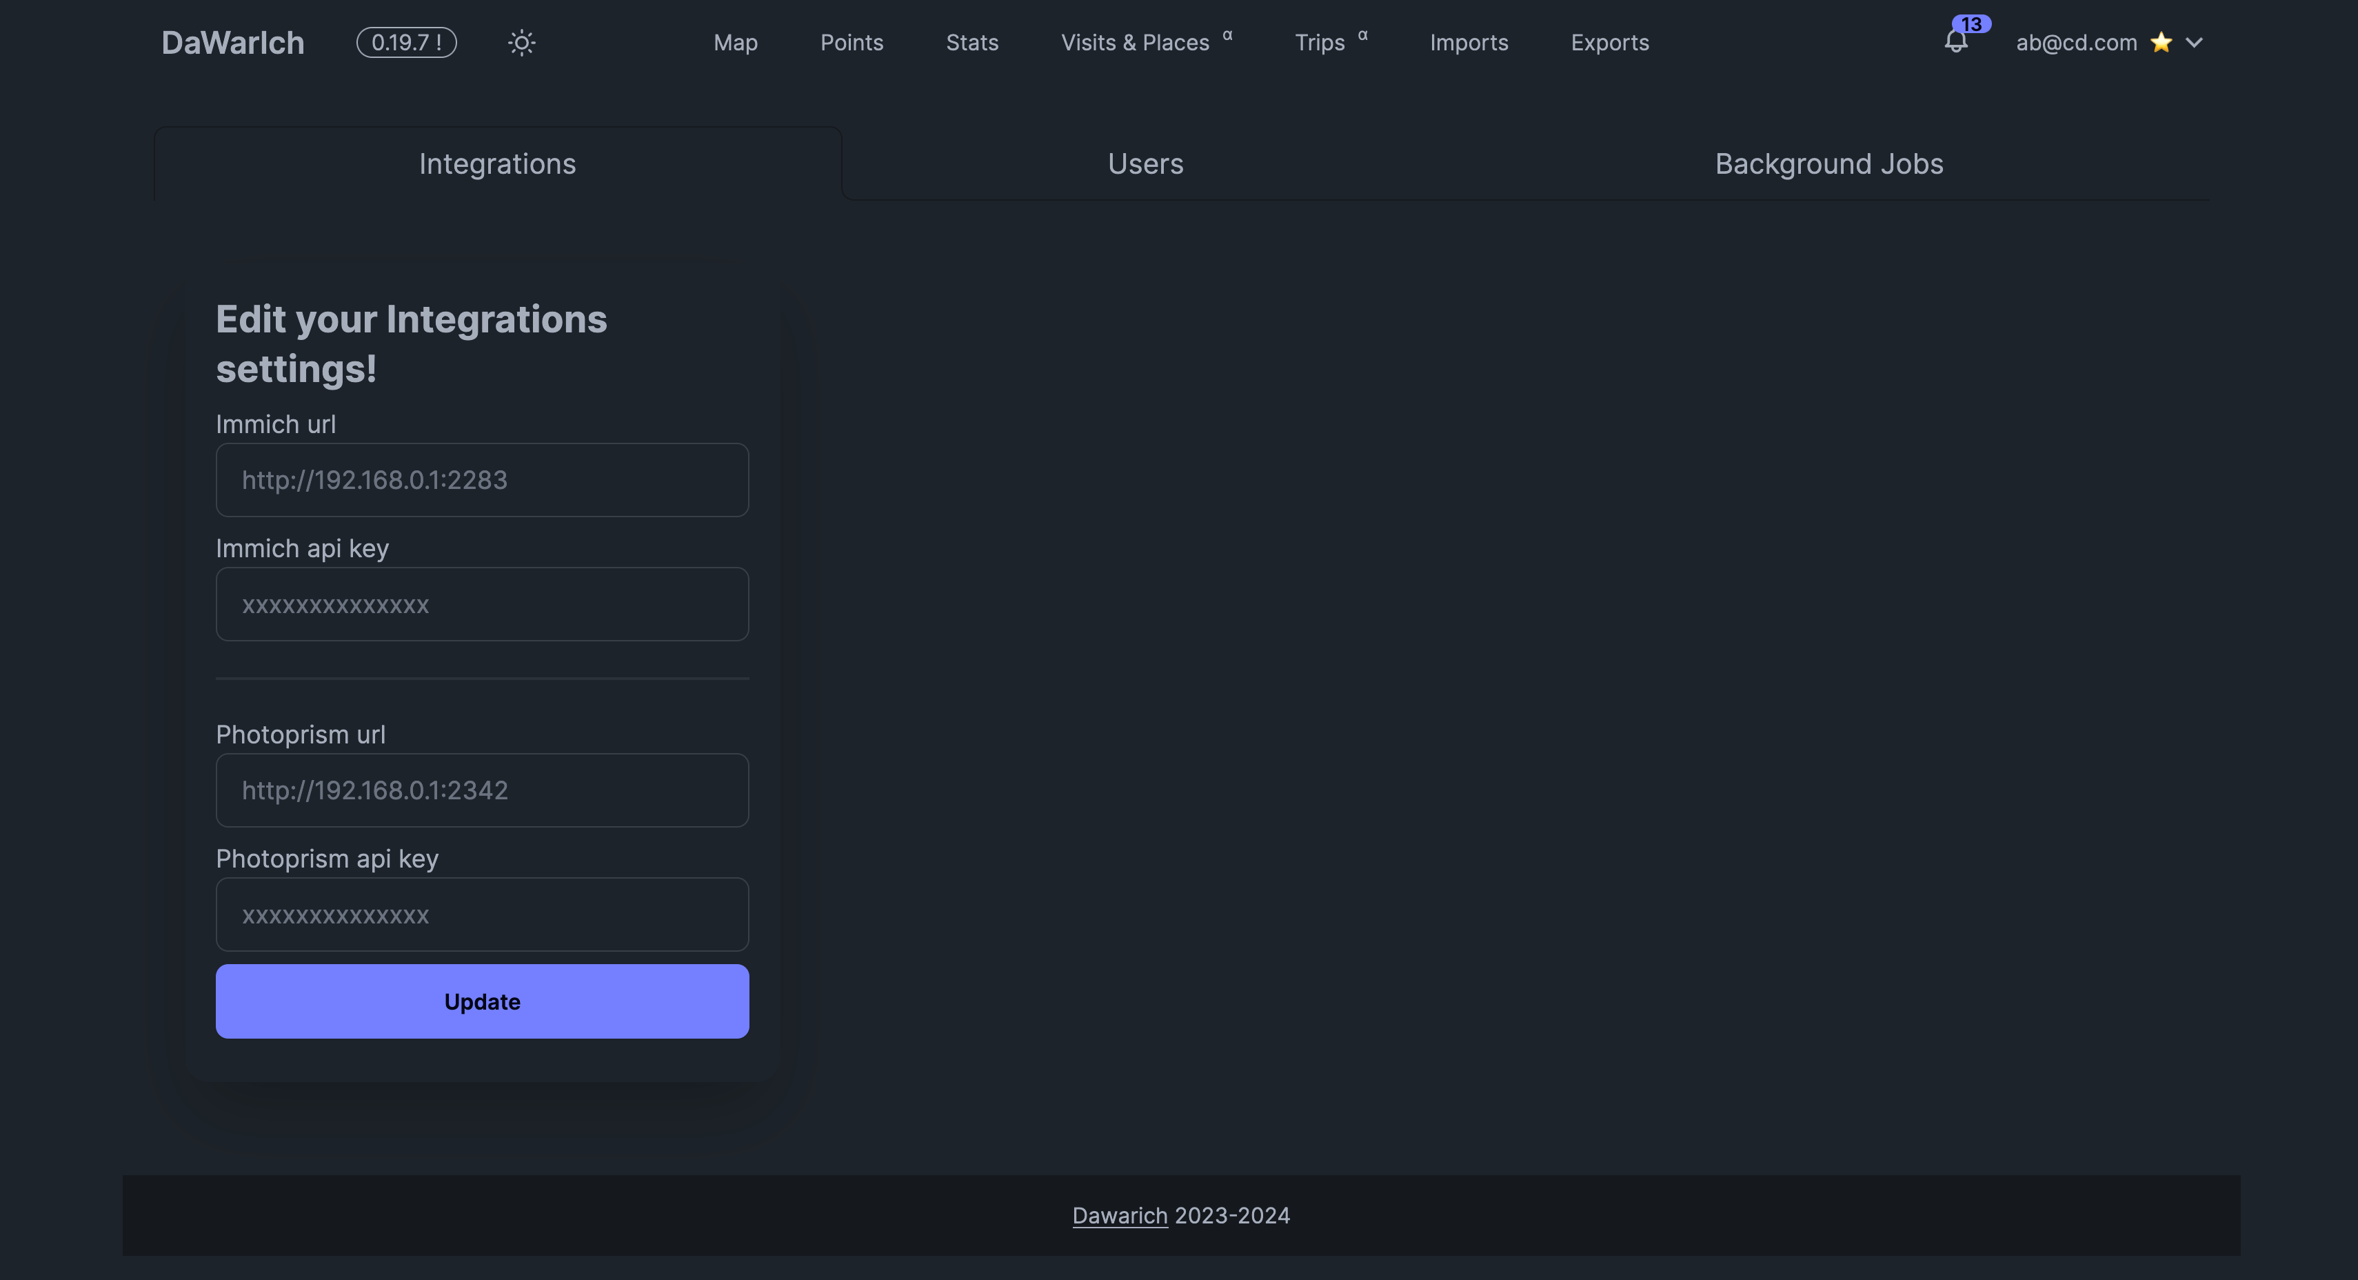Open the Map page
The image size is (2358, 1280).
[735, 43]
